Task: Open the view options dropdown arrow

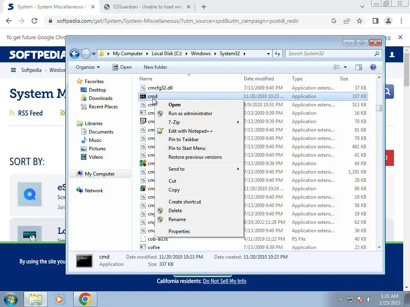Action: (345, 67)
